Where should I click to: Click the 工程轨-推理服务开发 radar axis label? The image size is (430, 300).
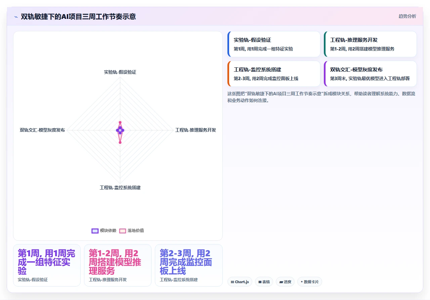click(196, 130)
